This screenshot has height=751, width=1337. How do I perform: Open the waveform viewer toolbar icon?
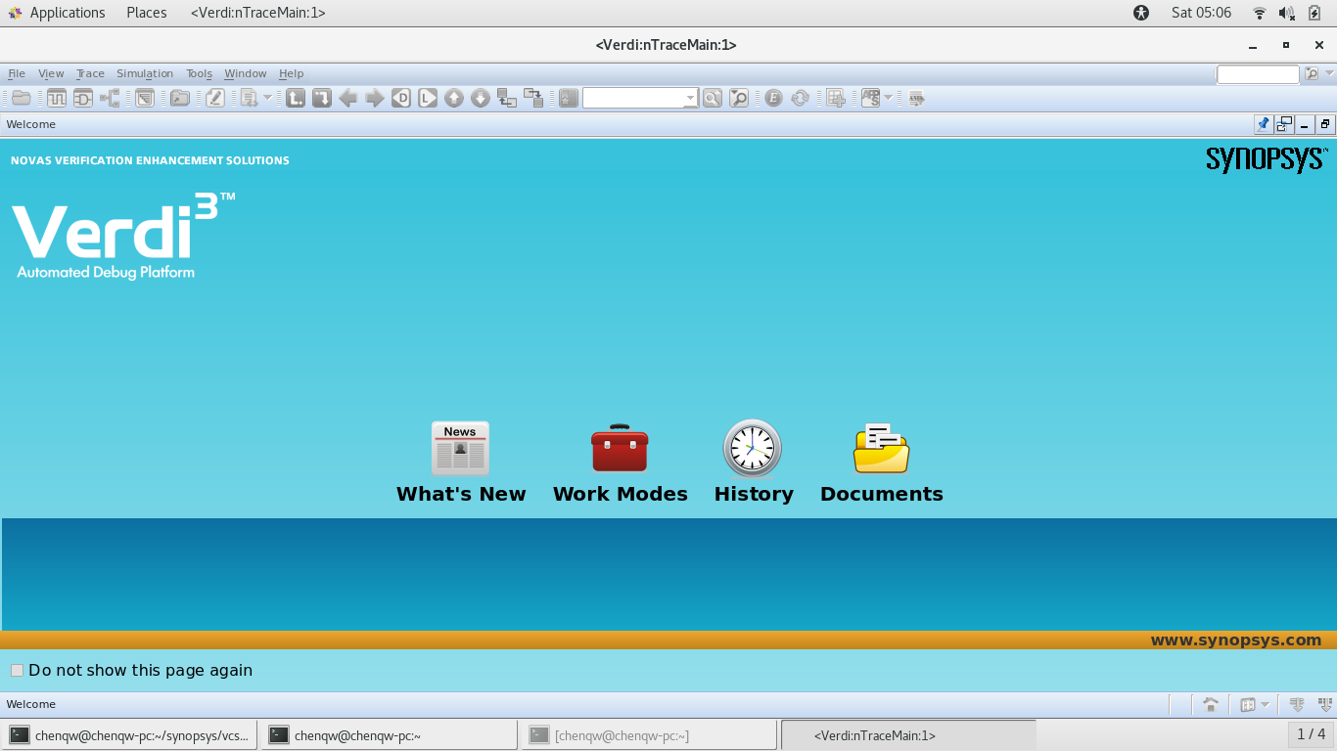point(57,98)
